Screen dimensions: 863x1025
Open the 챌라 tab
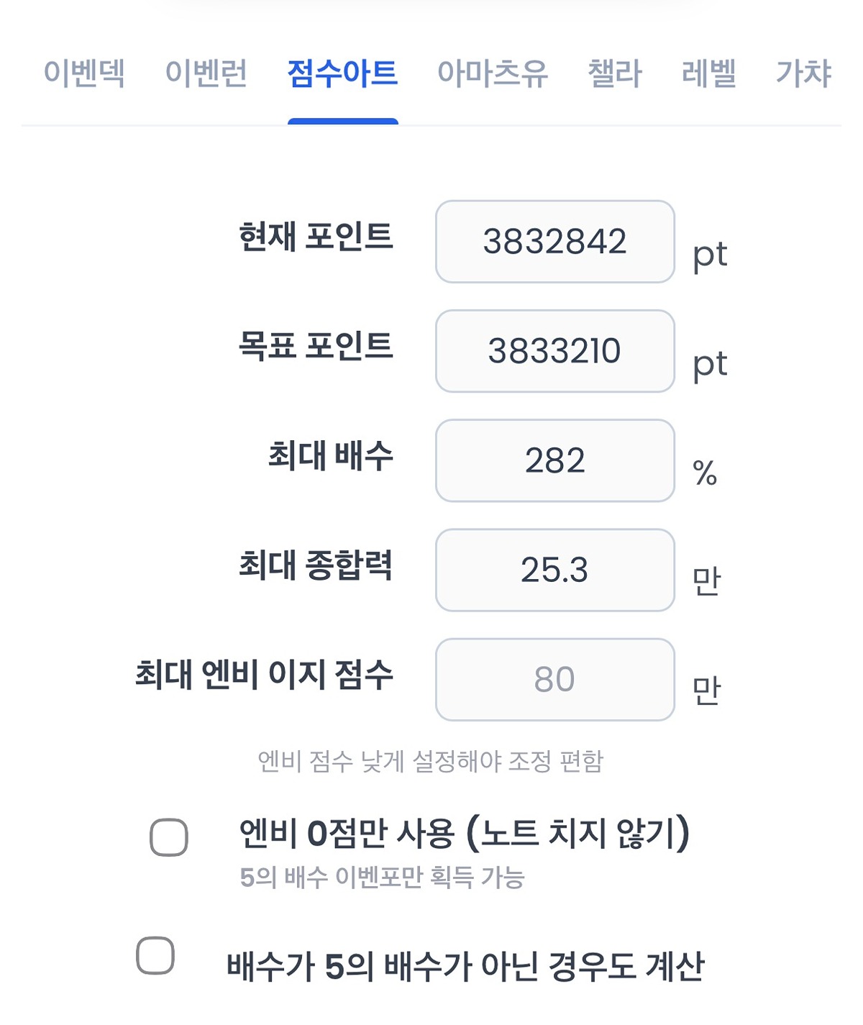click(614, 73)
